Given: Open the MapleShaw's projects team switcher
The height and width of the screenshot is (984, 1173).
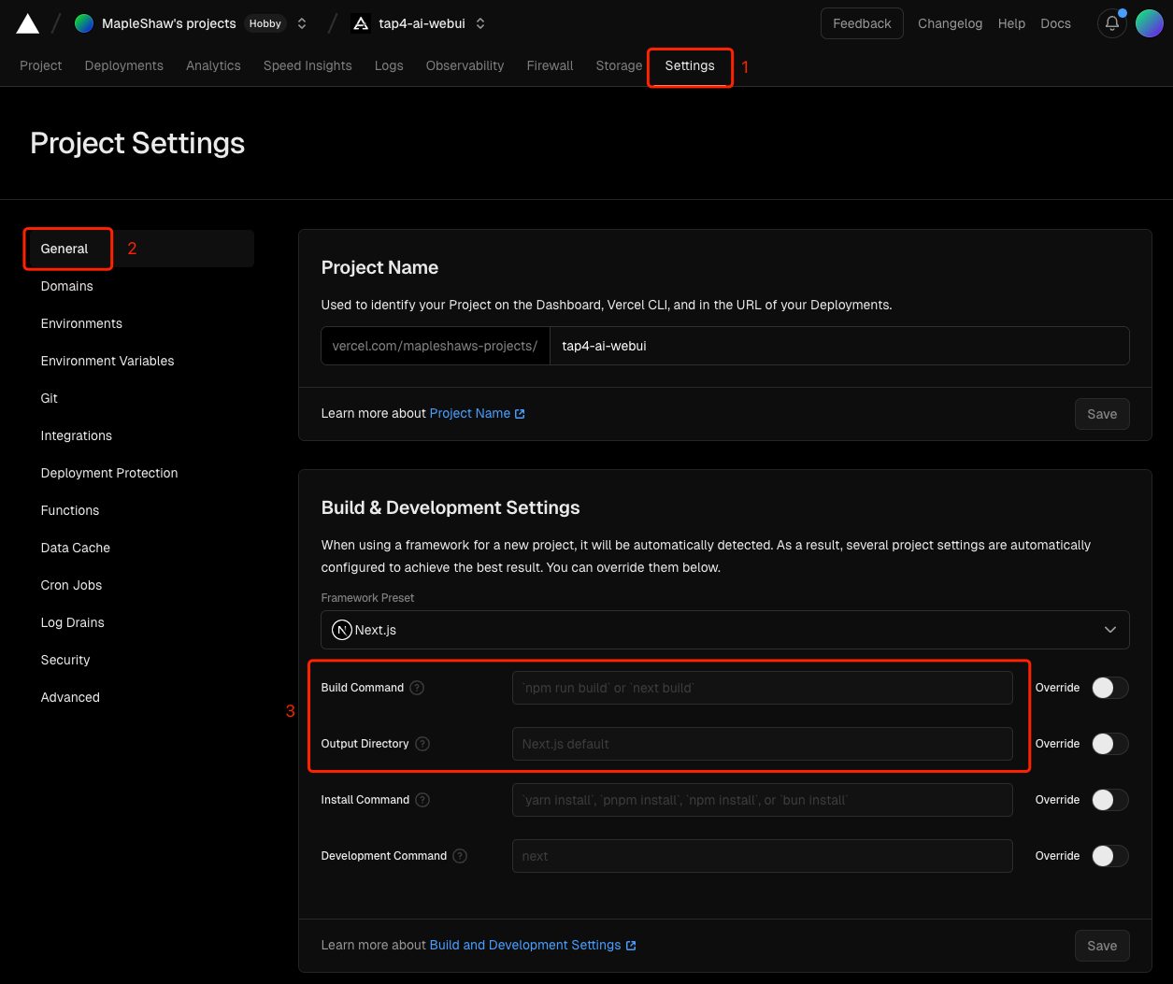Looking at the screenshot, I should (302, 24).
